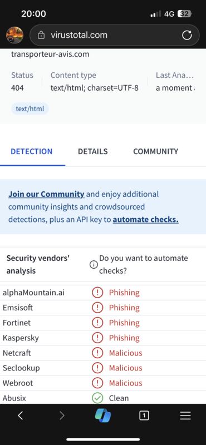This screenshot has height=445, width=206.
Task: Open the tabs counter icon
Action: click(x=144, y=416)
